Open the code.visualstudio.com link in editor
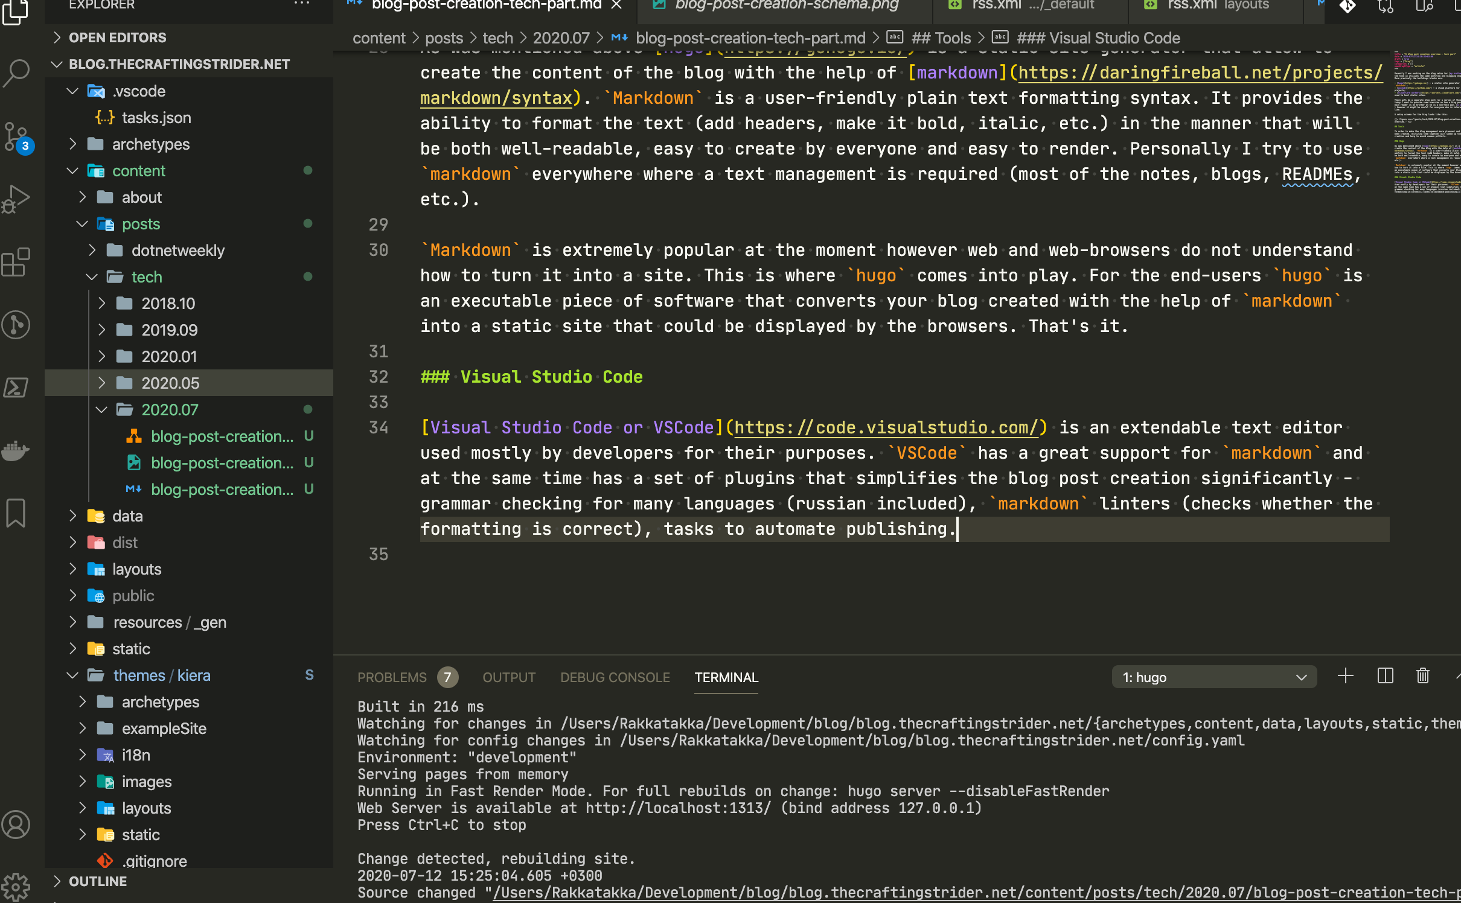The width and height of the screenshot is (1461, 903). tap(886, 427)
